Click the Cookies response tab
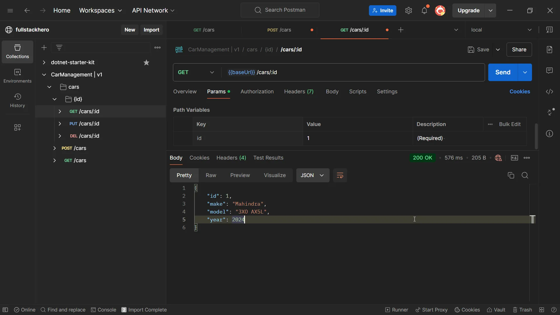 click(x=199, y=157)
